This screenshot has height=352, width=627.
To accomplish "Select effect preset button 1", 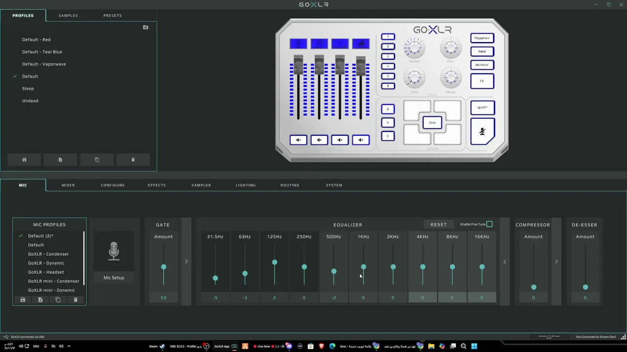I will tap(388, 37).
